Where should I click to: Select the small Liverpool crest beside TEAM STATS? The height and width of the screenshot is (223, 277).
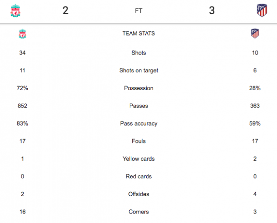22,34
